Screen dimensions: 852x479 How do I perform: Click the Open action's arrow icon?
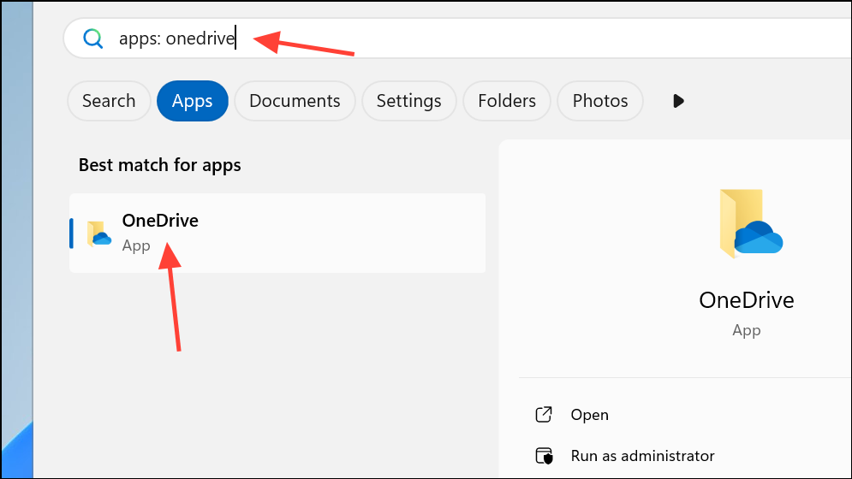click(x=544, y=415)
